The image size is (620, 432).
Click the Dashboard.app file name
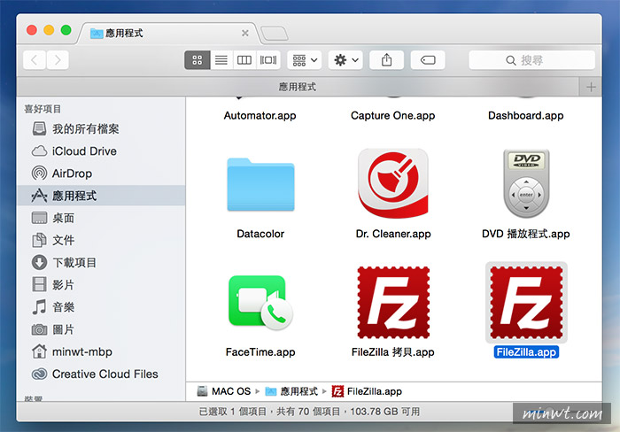point(526,115)
